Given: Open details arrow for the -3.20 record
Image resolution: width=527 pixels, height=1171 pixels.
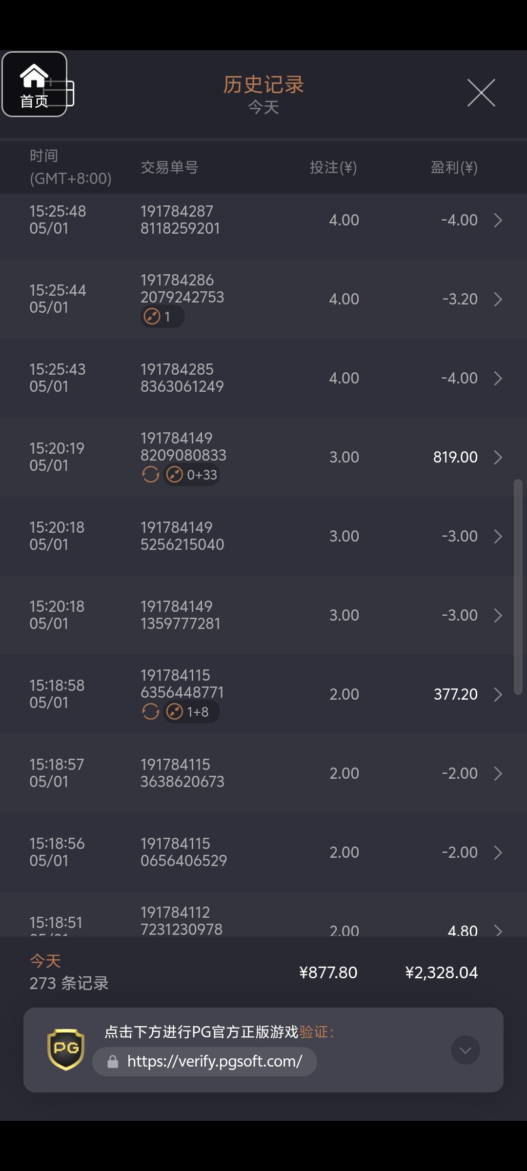Looking at the screenshot, I should 498,299.
